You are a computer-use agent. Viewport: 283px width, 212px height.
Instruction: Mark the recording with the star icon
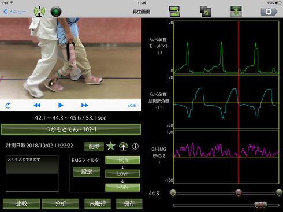pyautogui.click(x=111, y=146)
